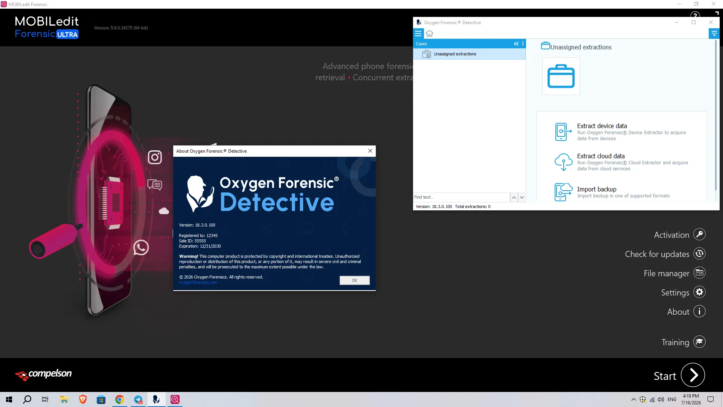This screenshot has height=407, width=723.
Task: Collapse the Cases panel with double chevron
Action: [516, 44]
